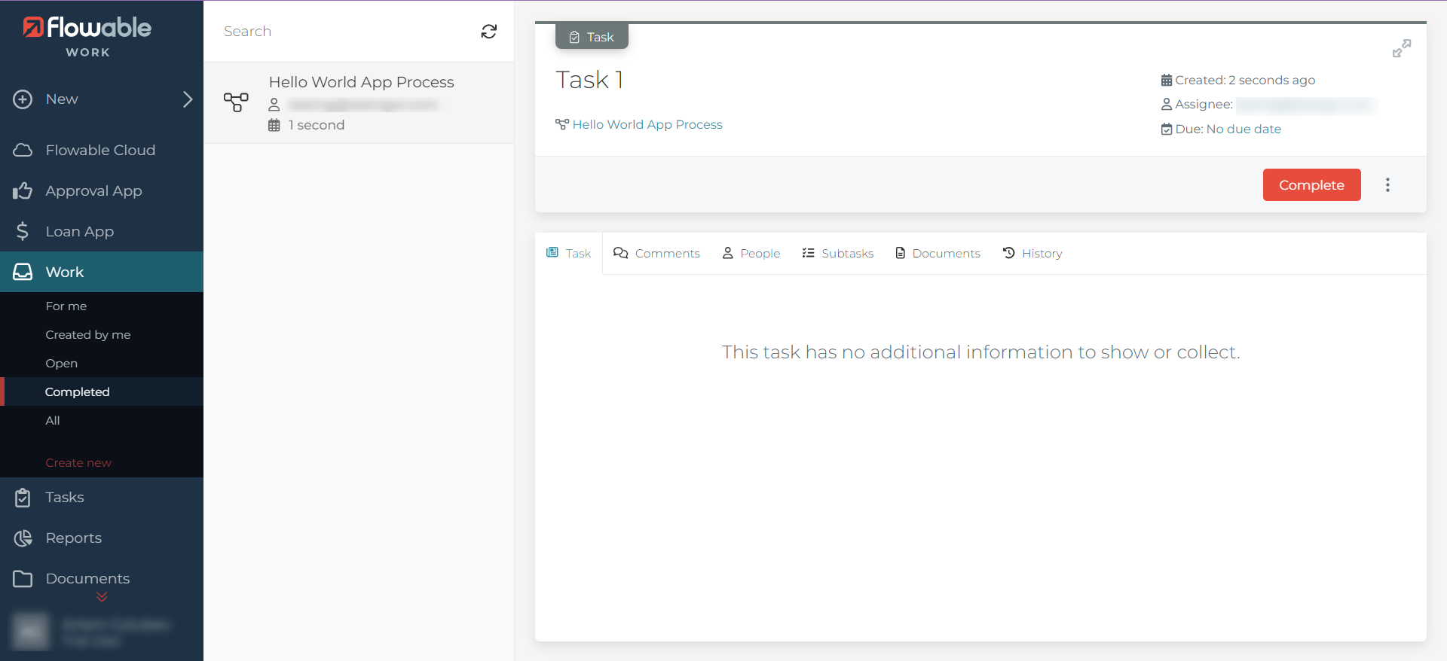This screenshot has height=661, width=1447.
Task: Click the Flowable Work logo
Action: (87, 35)
